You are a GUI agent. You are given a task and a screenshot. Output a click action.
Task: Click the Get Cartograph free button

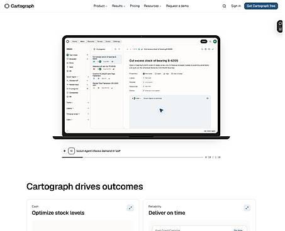pos(261,6)
